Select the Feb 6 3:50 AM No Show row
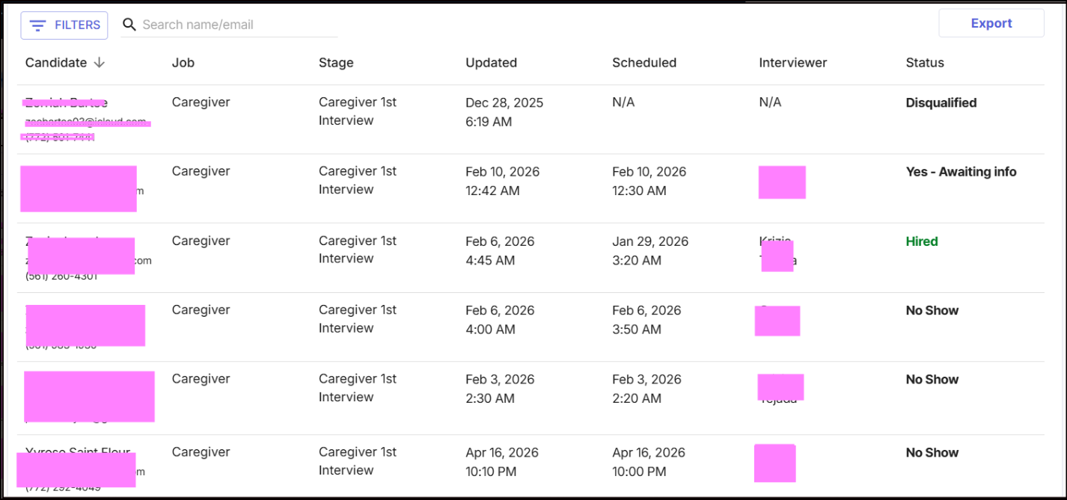Image resolution: width=1067 pixels, height=500 pixels. tap(531, 327)
